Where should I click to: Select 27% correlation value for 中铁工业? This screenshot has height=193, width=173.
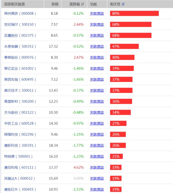tap(116, 123)
